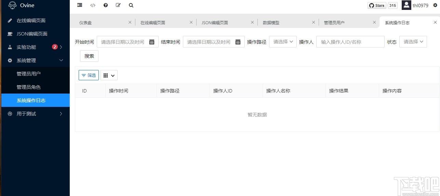Collapse the sidebar with the menu toggle icon
The height and width of the screenshot is (196, 440).
80,5
